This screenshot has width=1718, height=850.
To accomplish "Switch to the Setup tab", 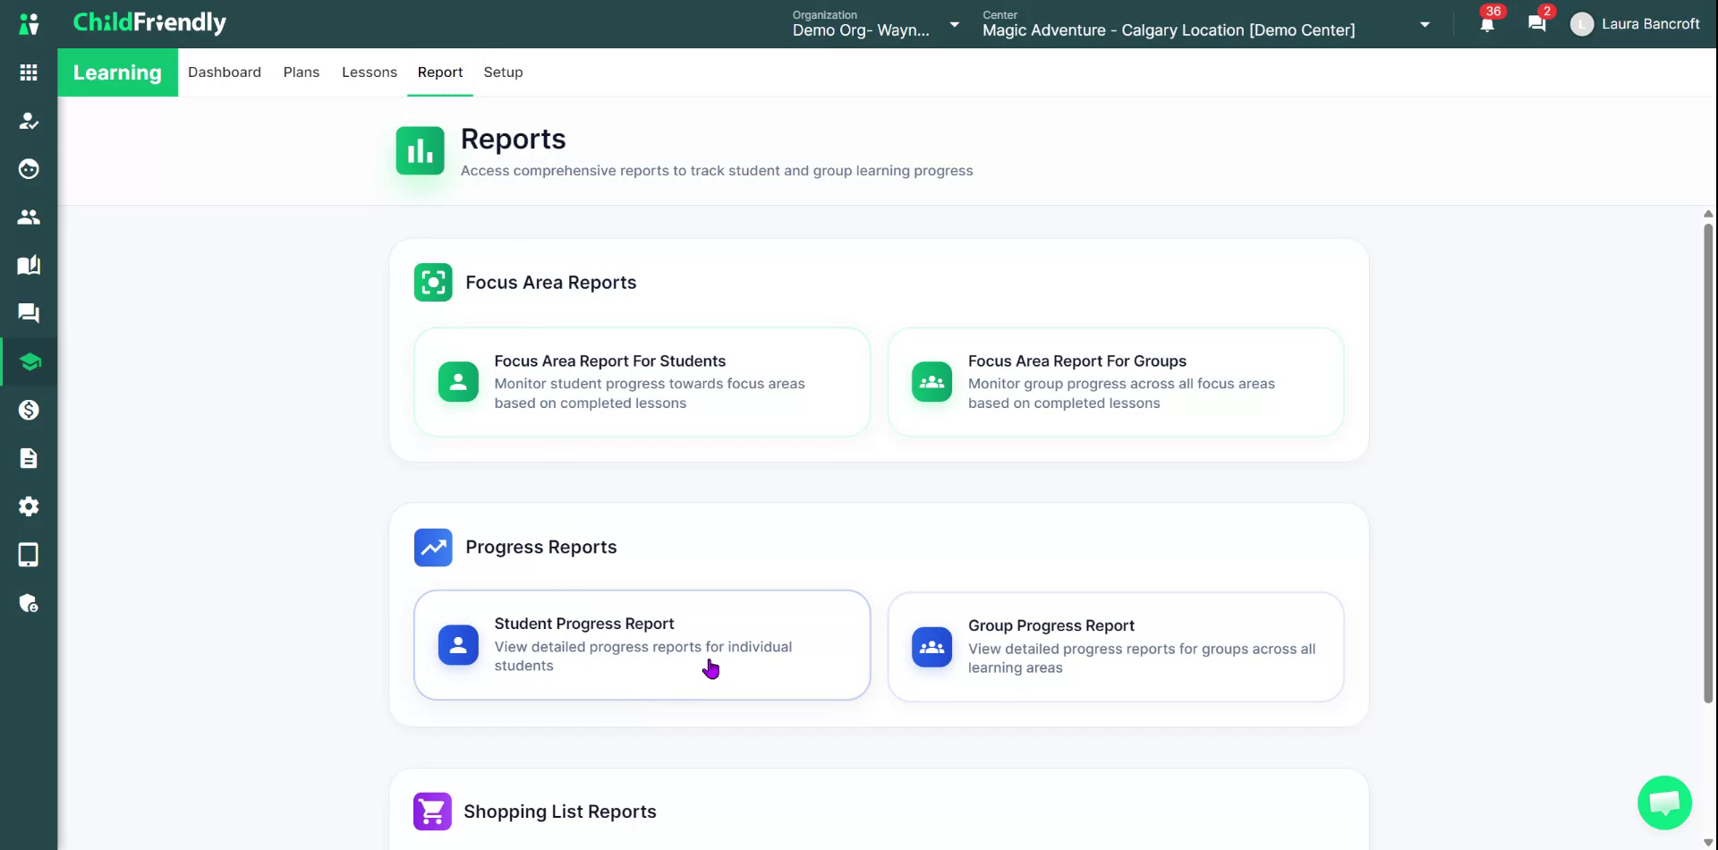I will click(503, 72).
